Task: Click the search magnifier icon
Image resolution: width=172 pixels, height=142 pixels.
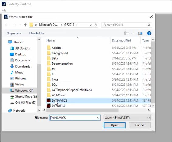Action: tap(148, 25)
